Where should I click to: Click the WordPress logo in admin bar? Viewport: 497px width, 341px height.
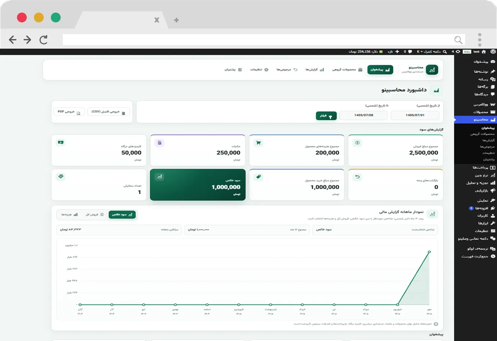tap(493, 52)
